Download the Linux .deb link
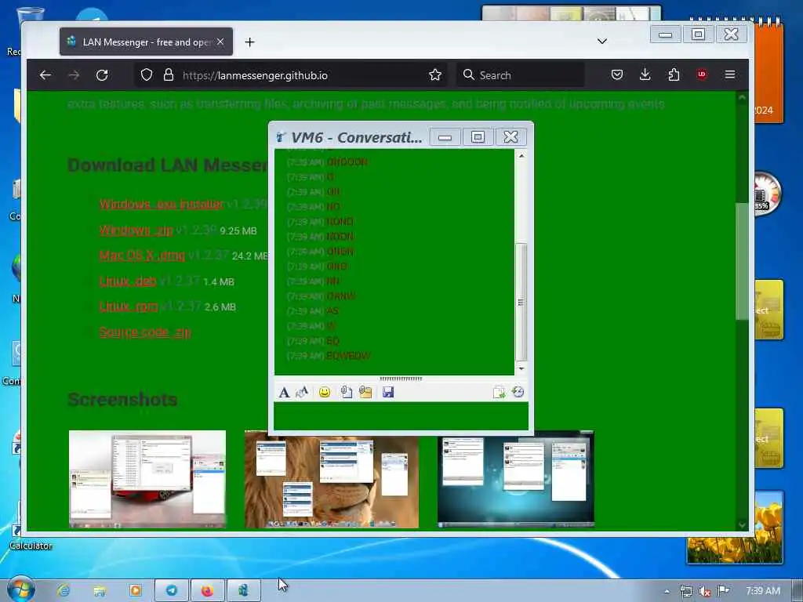This screenshot has width=803, height=602. point(128,281)
